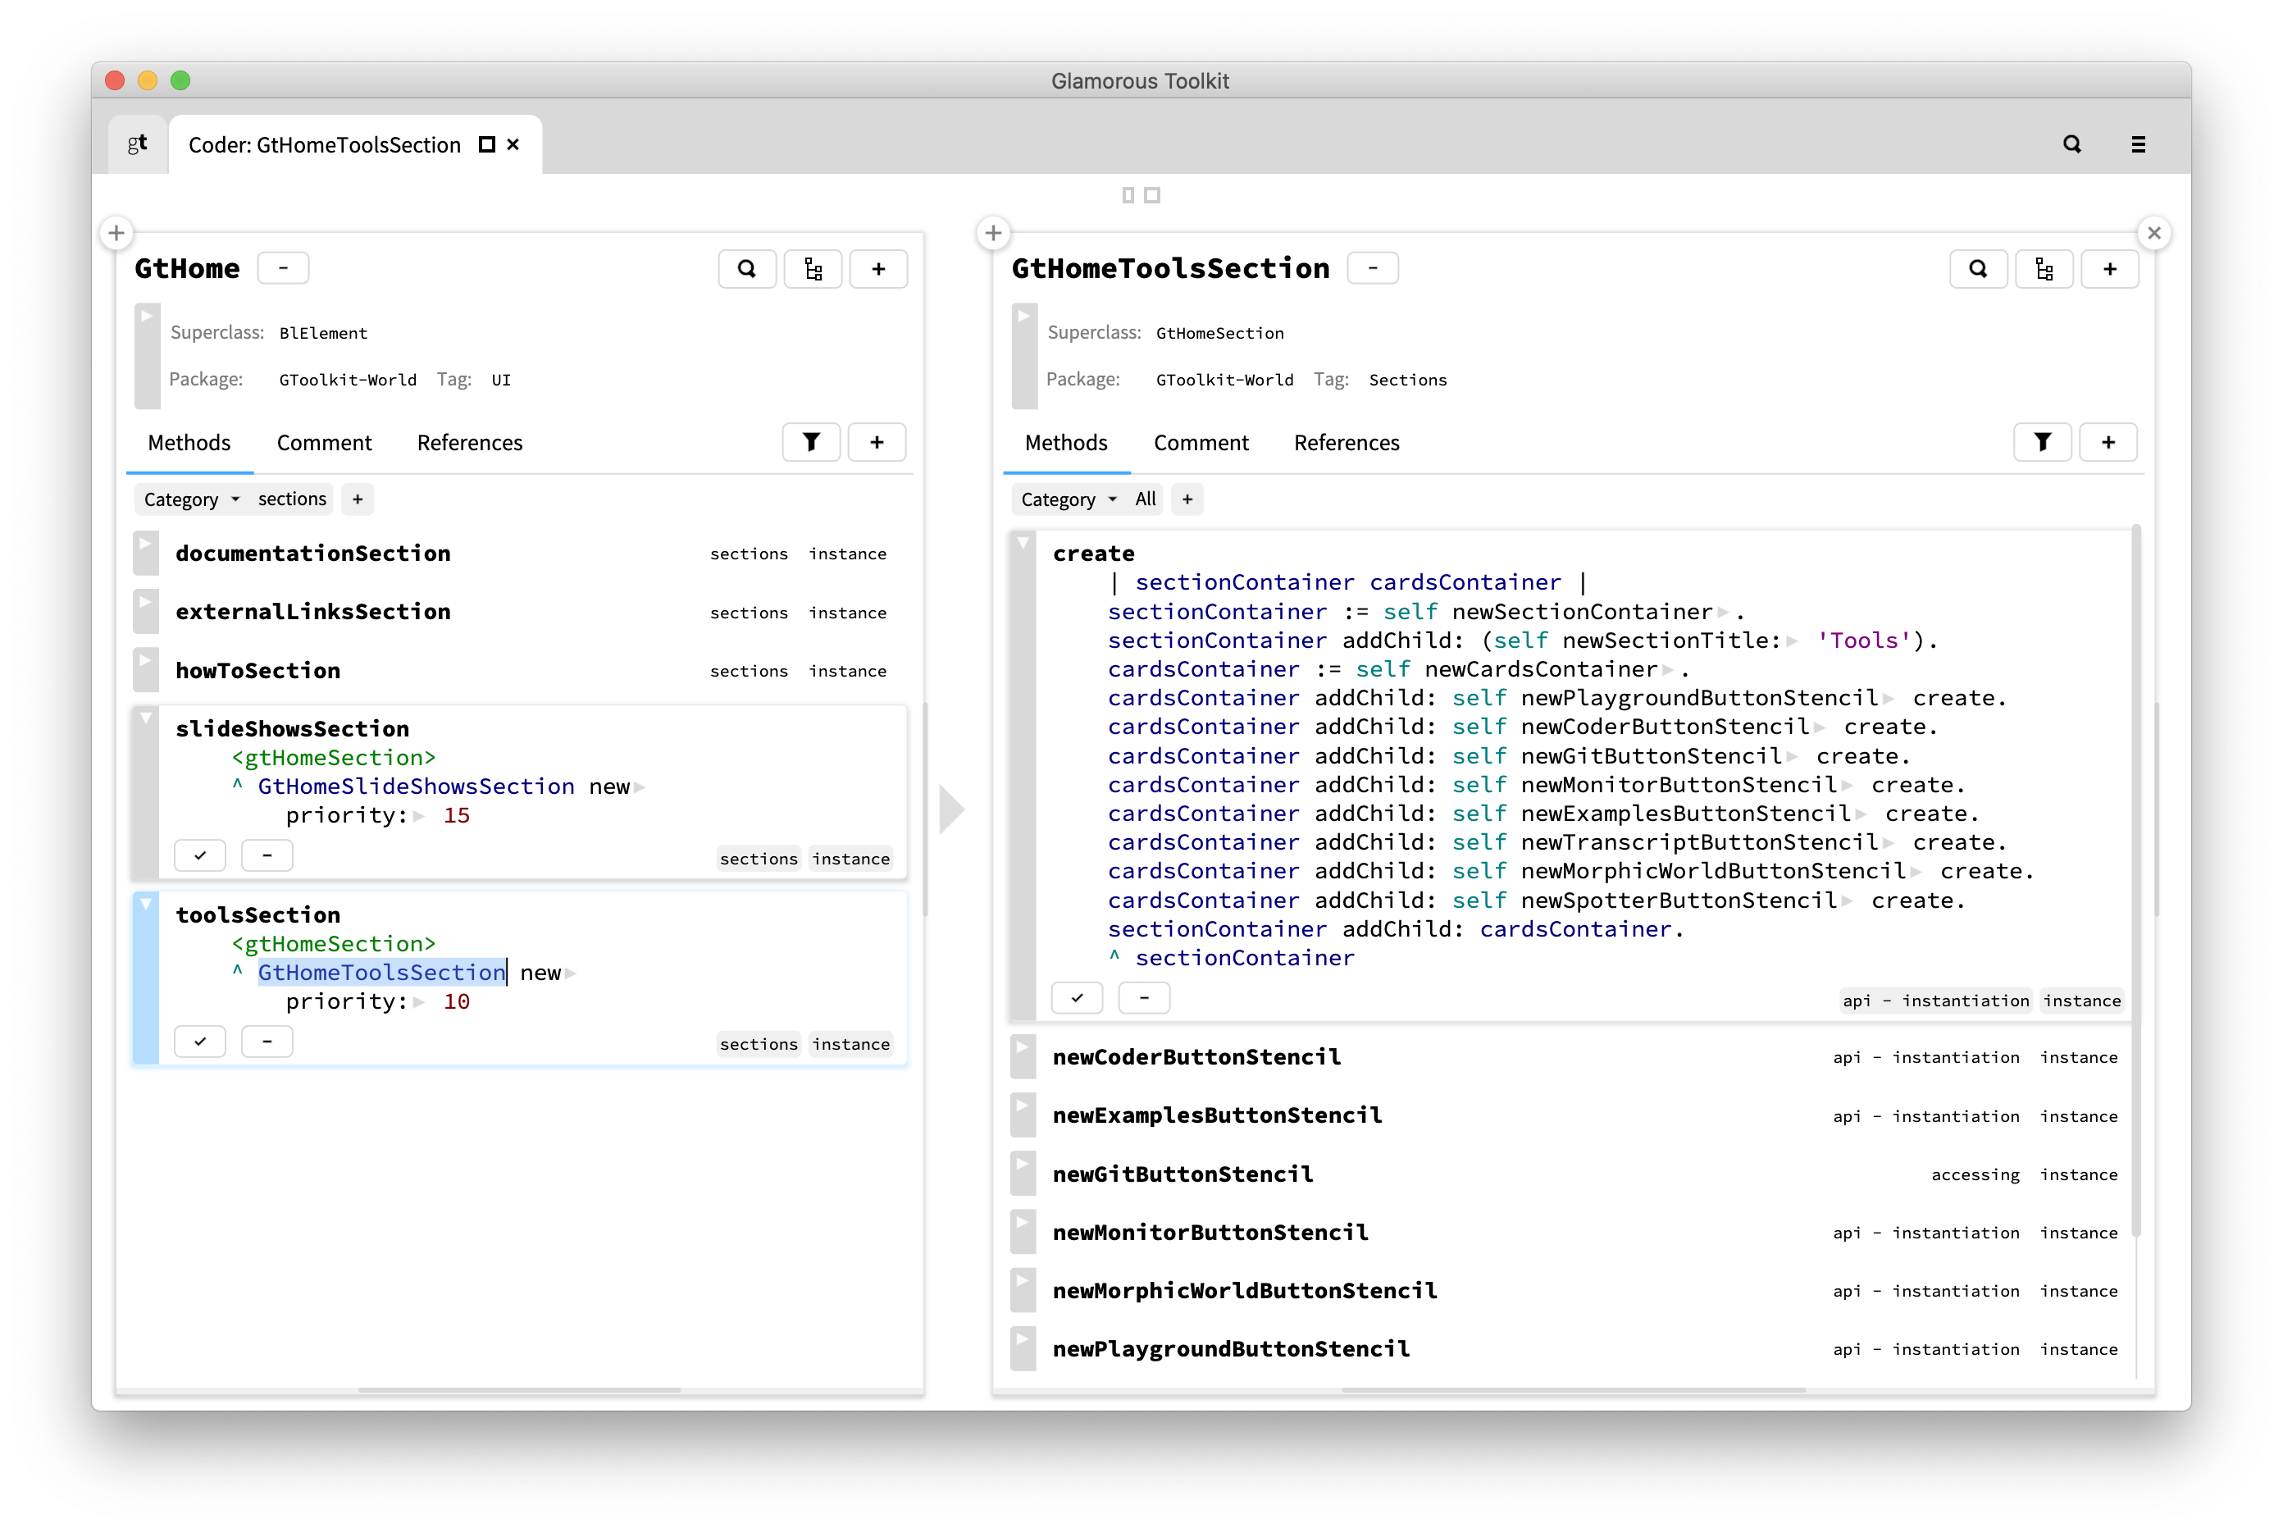2283x1532 pixels.
Task: Show the GtHome class hierarchy
Action: click(813, 269)
